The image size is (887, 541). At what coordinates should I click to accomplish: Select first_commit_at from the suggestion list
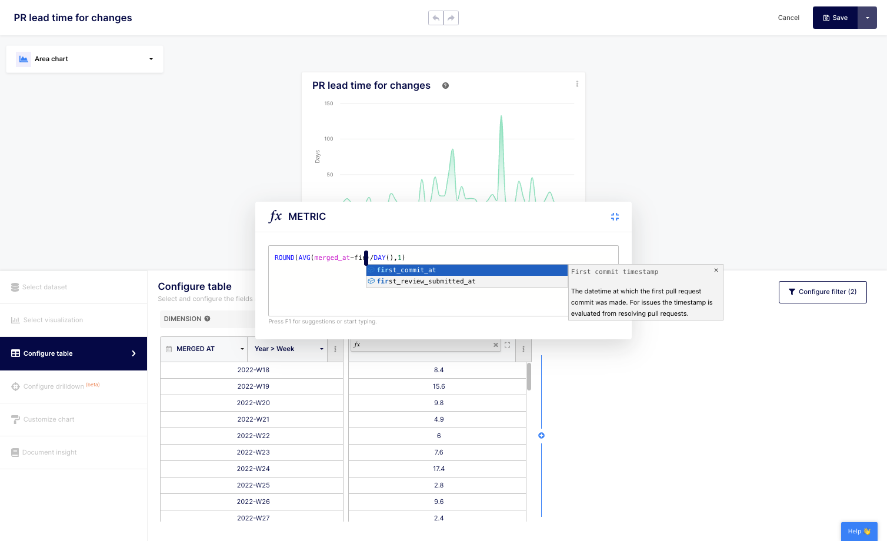point(406,270)
